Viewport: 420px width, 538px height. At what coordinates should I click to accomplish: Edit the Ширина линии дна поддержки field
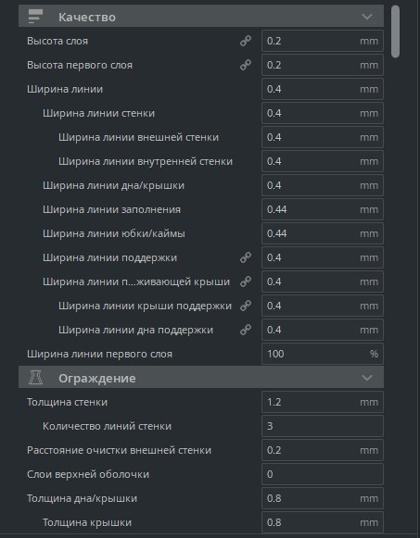click(323, 330)
